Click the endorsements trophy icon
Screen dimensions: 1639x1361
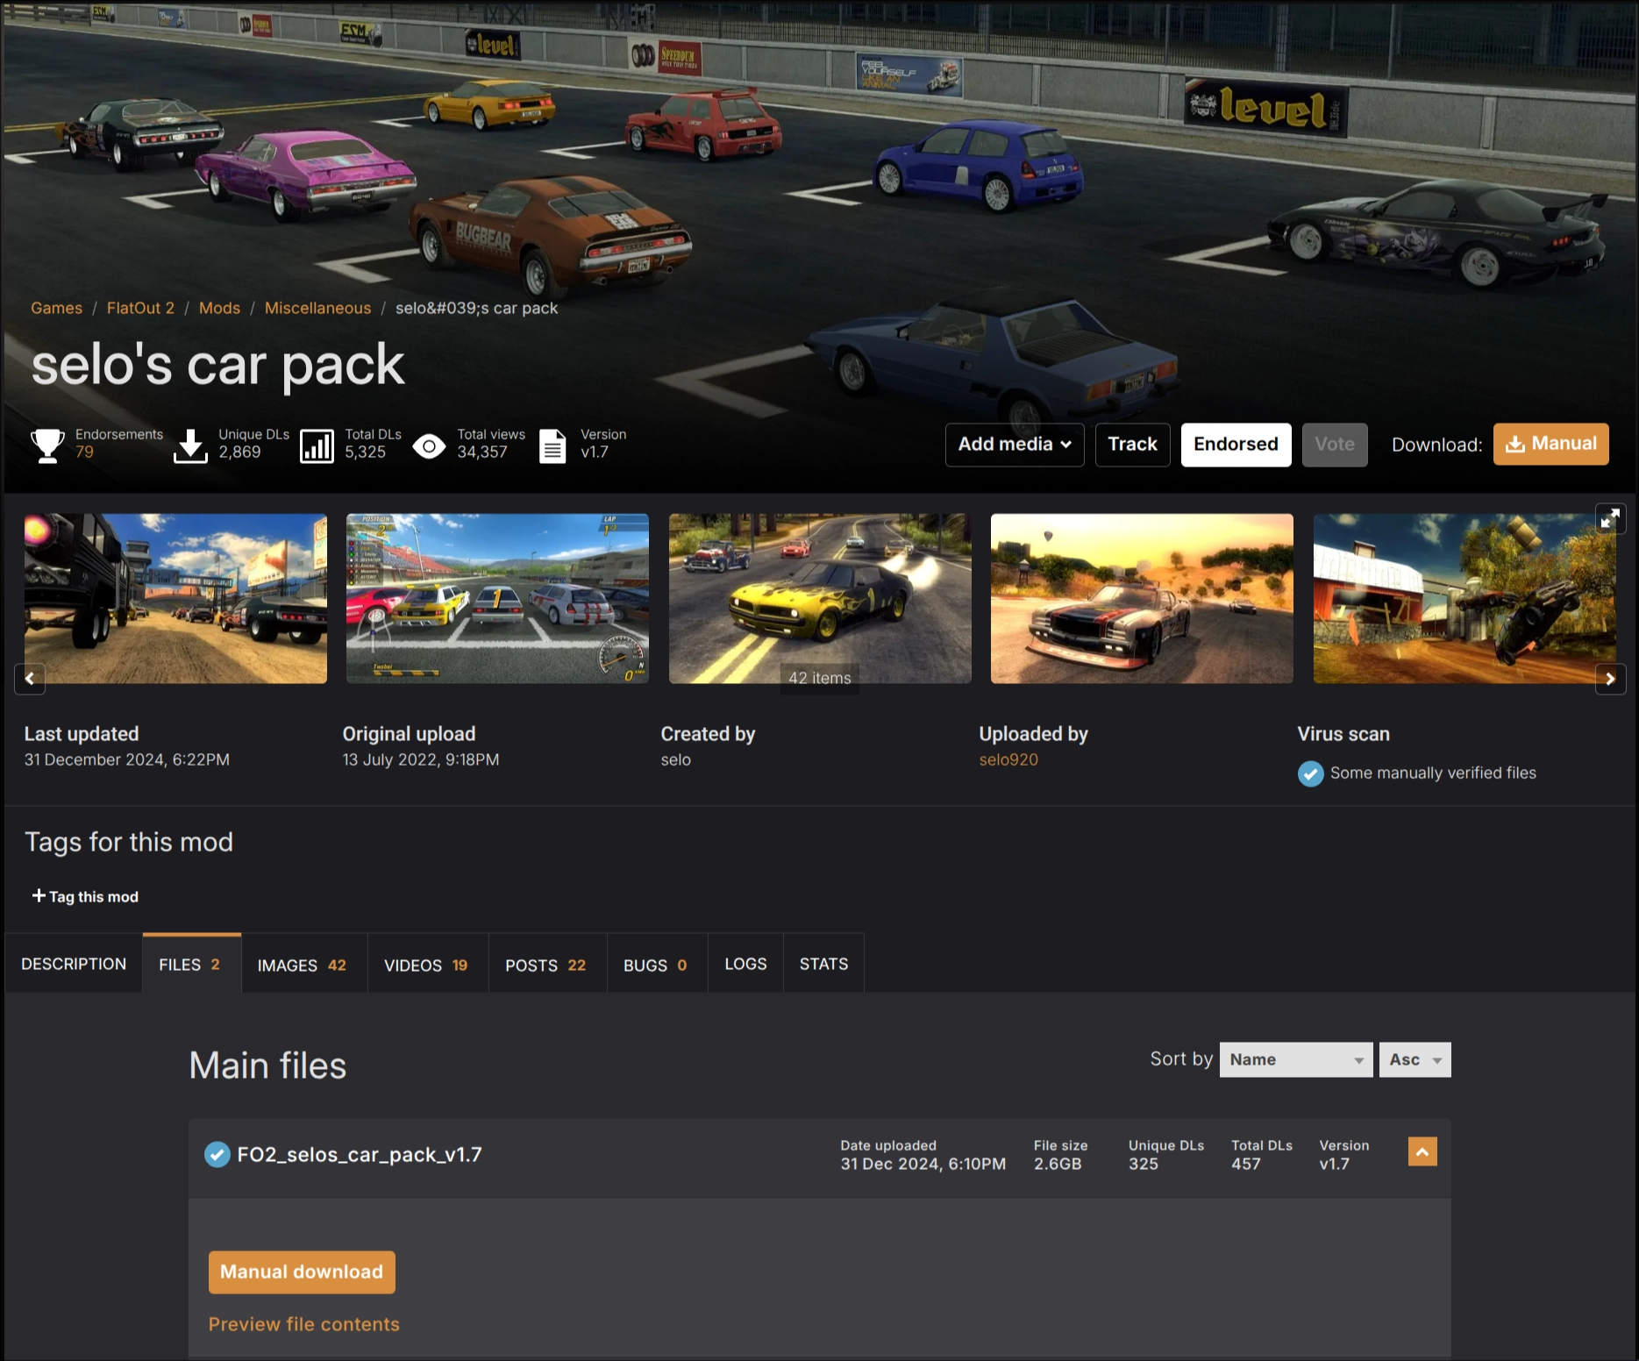click(47, 445)
